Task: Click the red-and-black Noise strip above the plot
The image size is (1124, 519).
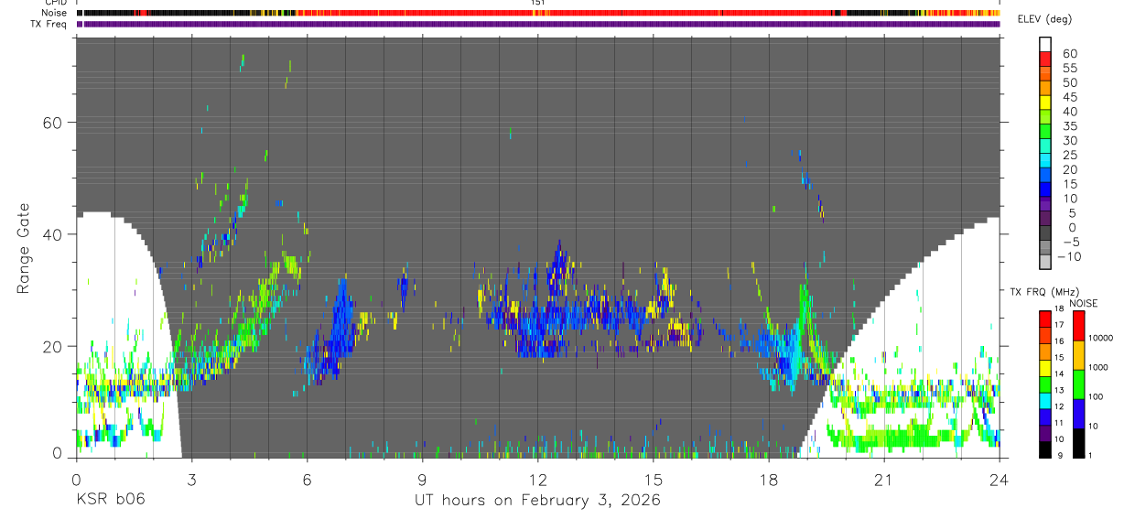Action: point(538,13)
